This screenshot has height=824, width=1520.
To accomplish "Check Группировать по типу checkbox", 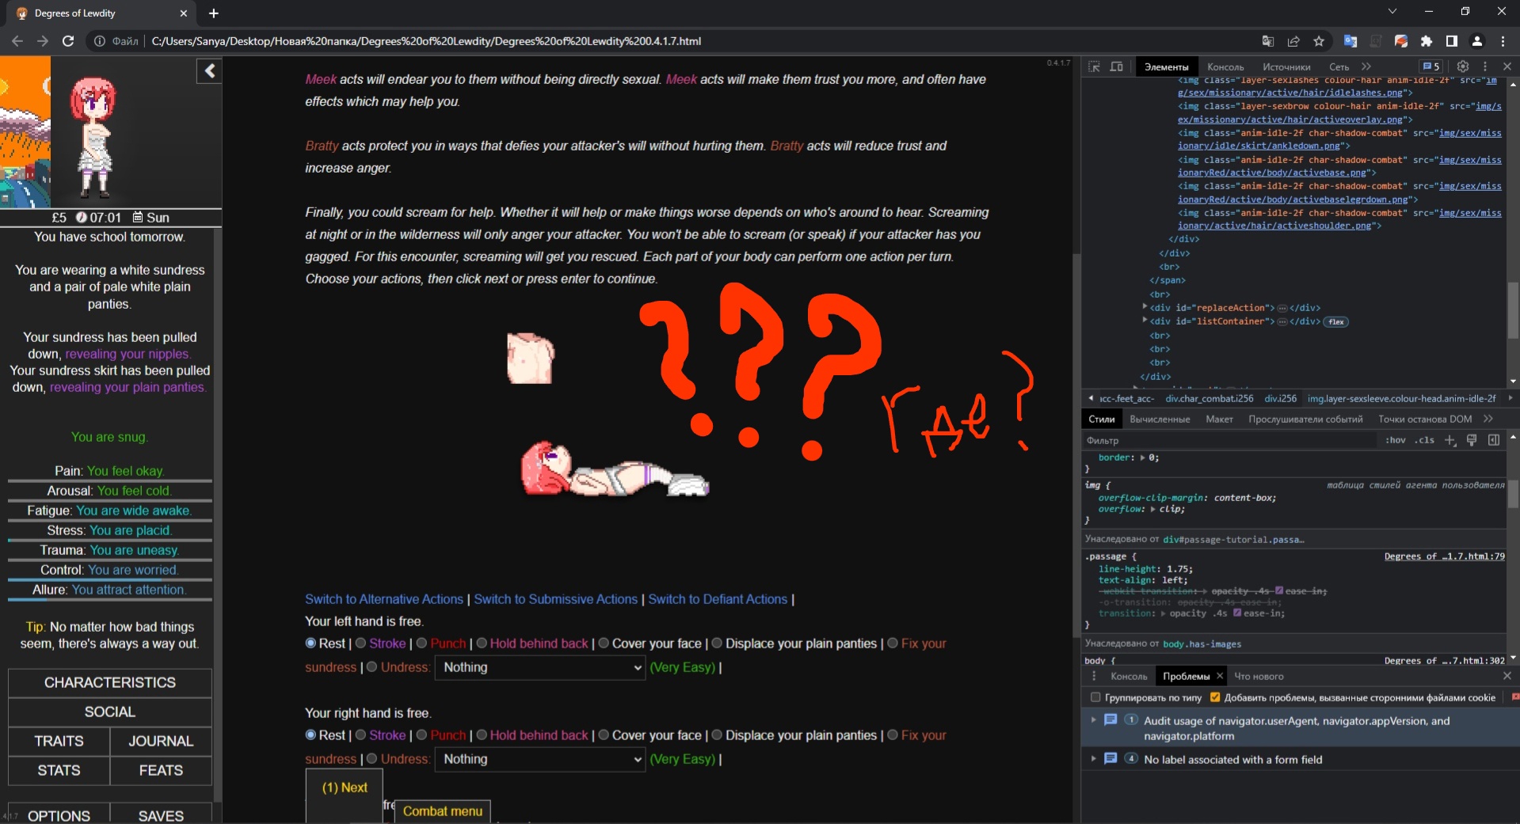I will [1095, 697].
